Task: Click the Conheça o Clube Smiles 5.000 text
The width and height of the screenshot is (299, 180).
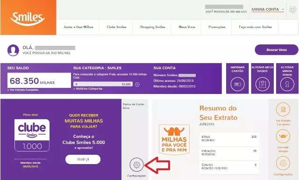Action: click(84, 139)
